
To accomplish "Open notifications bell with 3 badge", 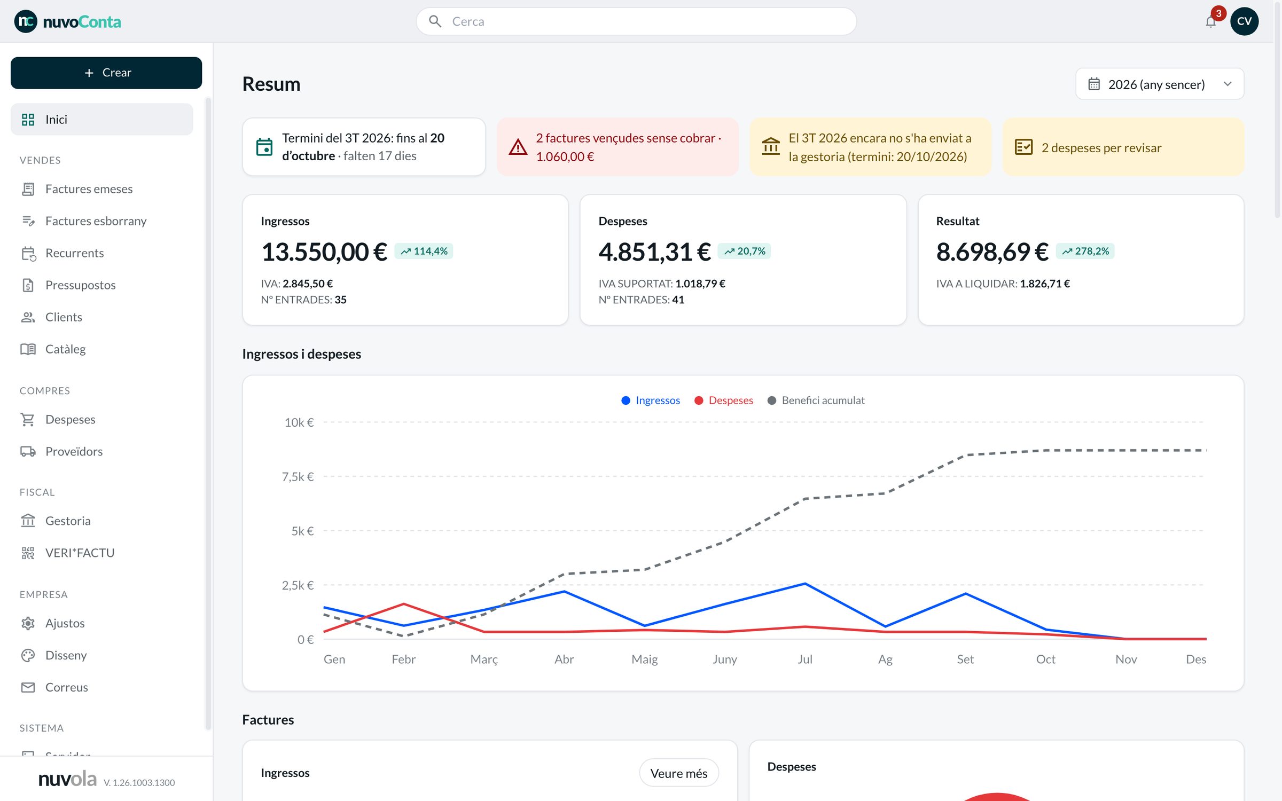I will [1211, 21].
